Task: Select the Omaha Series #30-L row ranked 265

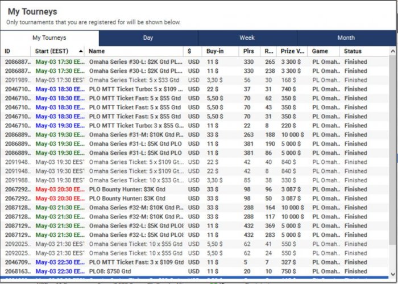Action: pyautogui.click(x=194, y=61)
